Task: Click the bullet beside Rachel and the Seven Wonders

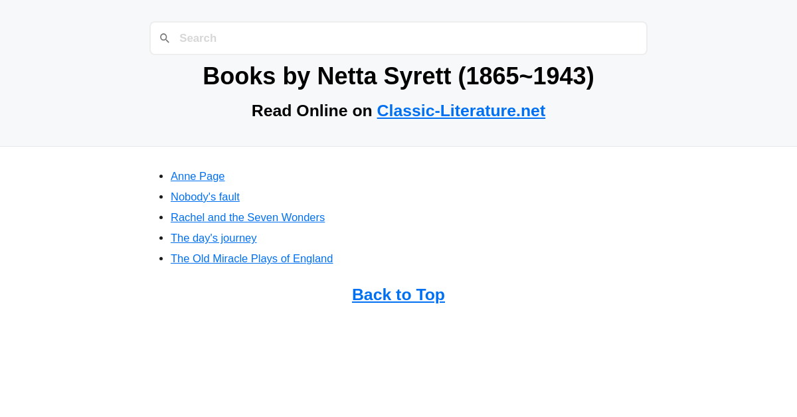Action: coord(159,217)
